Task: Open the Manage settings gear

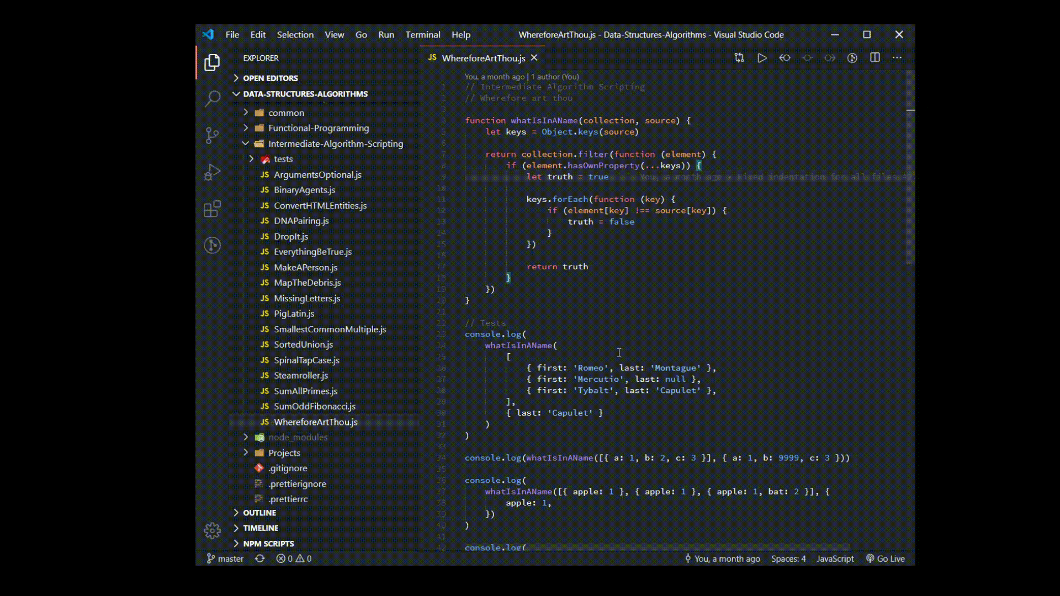Action: click(x=213, y=530)
